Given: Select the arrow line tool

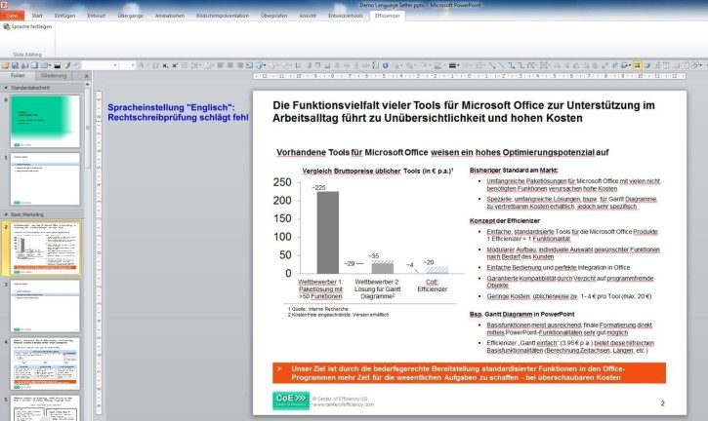Looking at the screenshot, I should click(x=492, y=65).
